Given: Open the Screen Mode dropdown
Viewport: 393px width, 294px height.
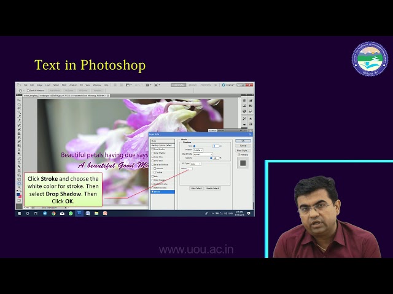Looking at the screenshot, I should point(157,85).
